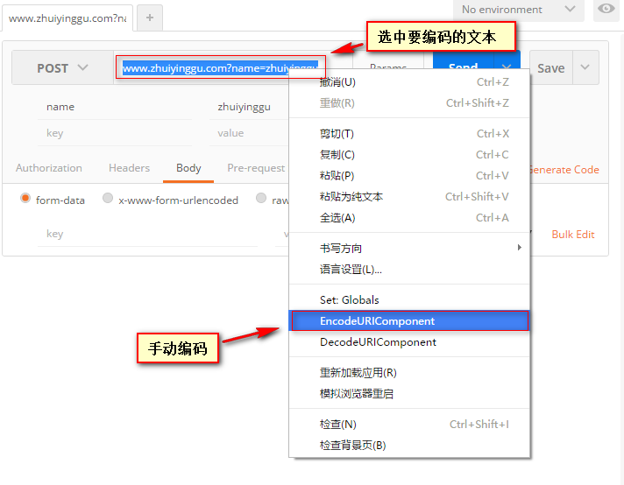
Task: Open the environment quick look eye icon
Action: [x=606, y=9]
